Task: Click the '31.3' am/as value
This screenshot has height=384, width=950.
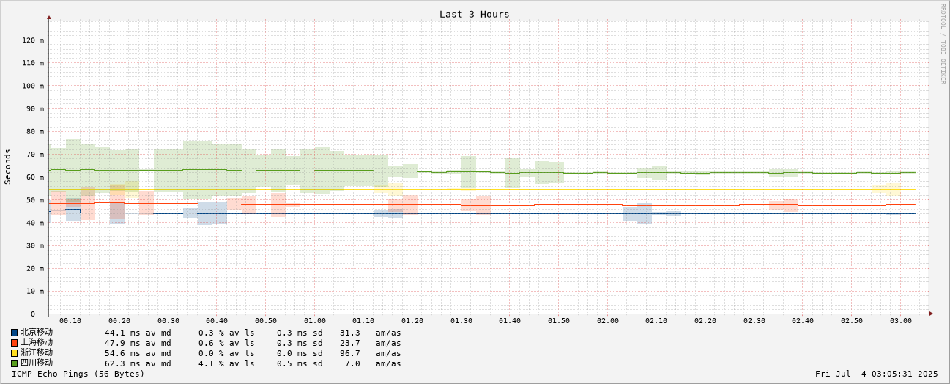Action: (x=349, y=333)
